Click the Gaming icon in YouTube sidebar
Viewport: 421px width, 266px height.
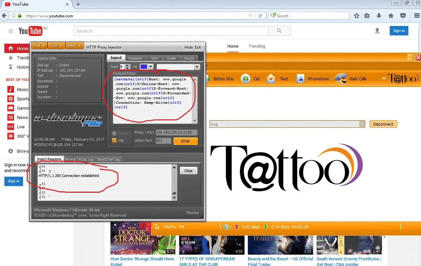[x=11, y=108]
